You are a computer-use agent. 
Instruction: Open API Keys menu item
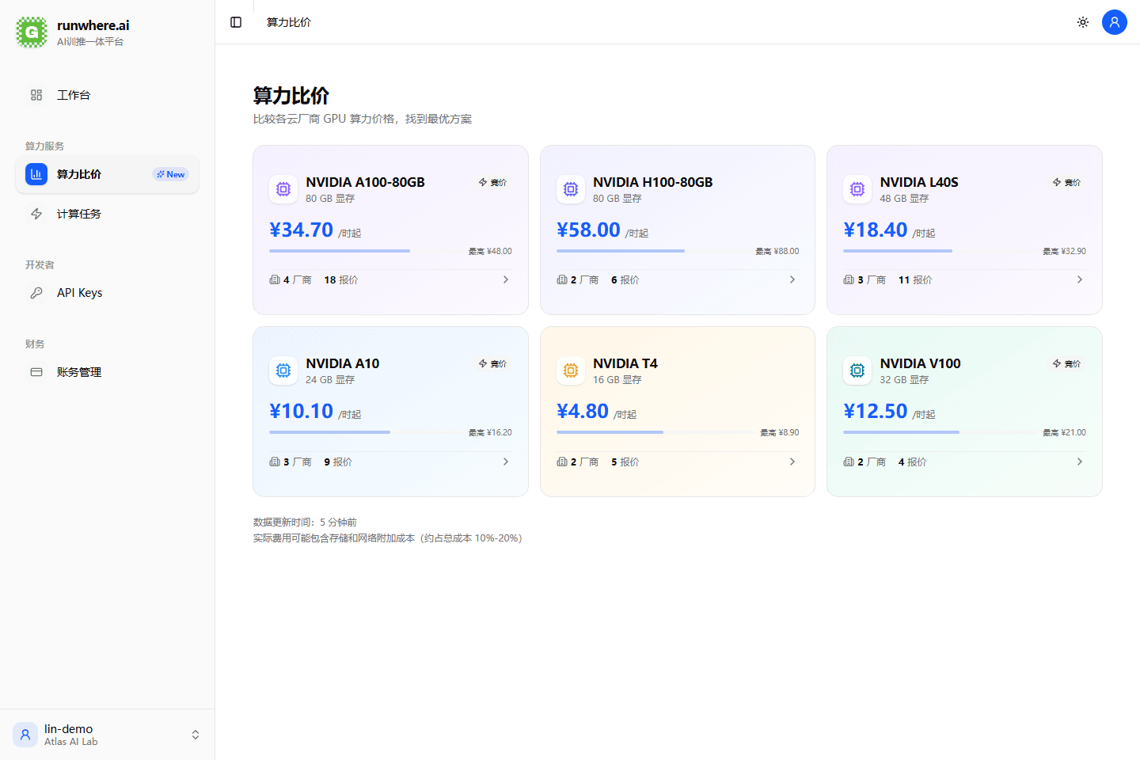(x=108, y=293)
